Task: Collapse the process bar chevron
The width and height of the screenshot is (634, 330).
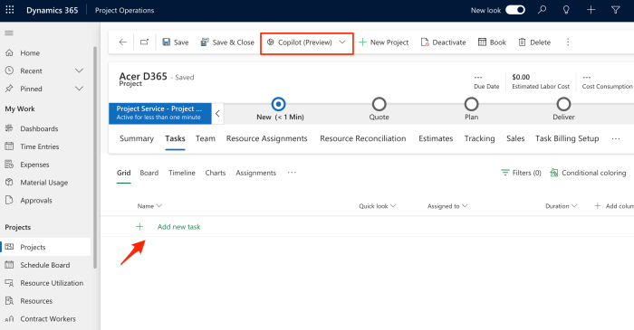Action: (x=217, y=113)
